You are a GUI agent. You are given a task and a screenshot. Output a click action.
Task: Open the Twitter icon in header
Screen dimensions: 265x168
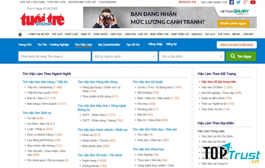pos(238,2)
